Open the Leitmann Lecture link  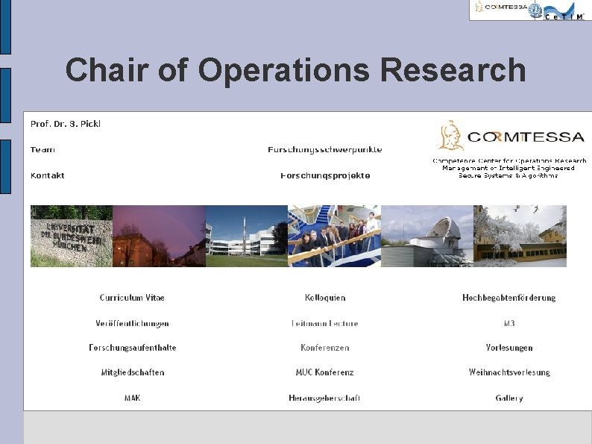(324, 323)
